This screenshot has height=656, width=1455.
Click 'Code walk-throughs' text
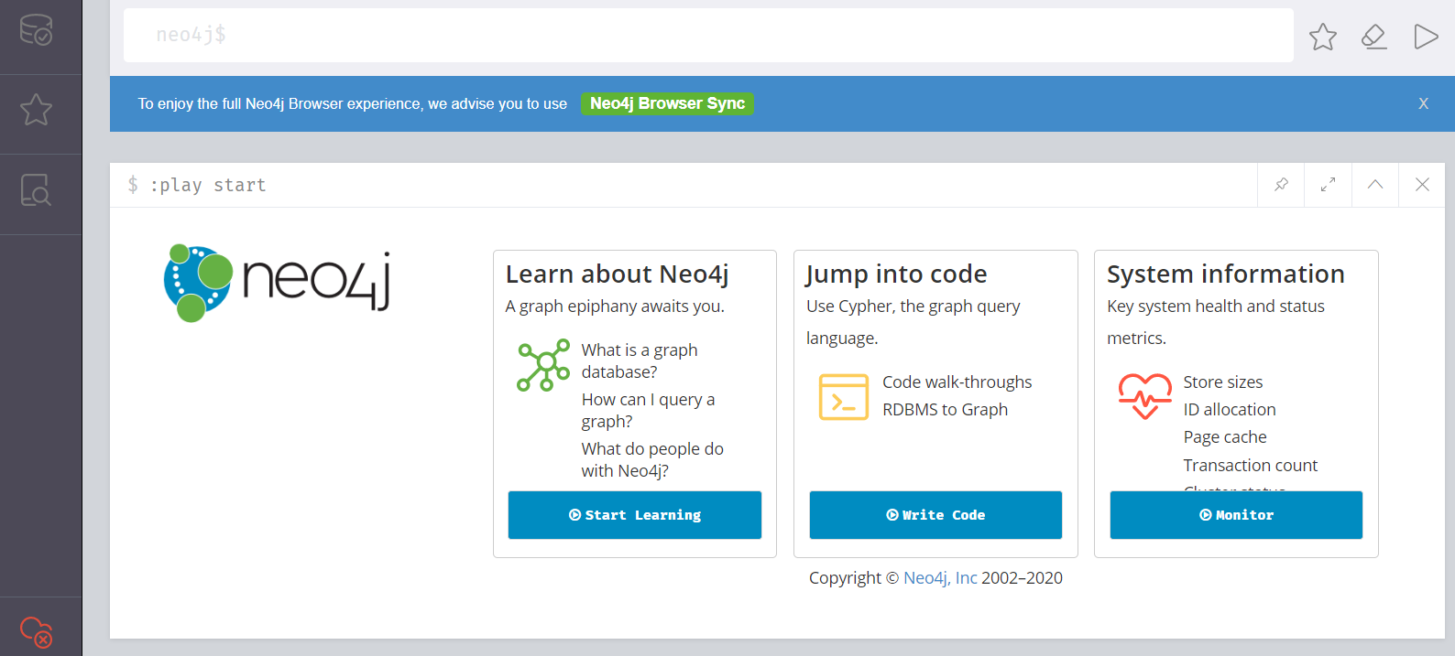click(957, 382)
